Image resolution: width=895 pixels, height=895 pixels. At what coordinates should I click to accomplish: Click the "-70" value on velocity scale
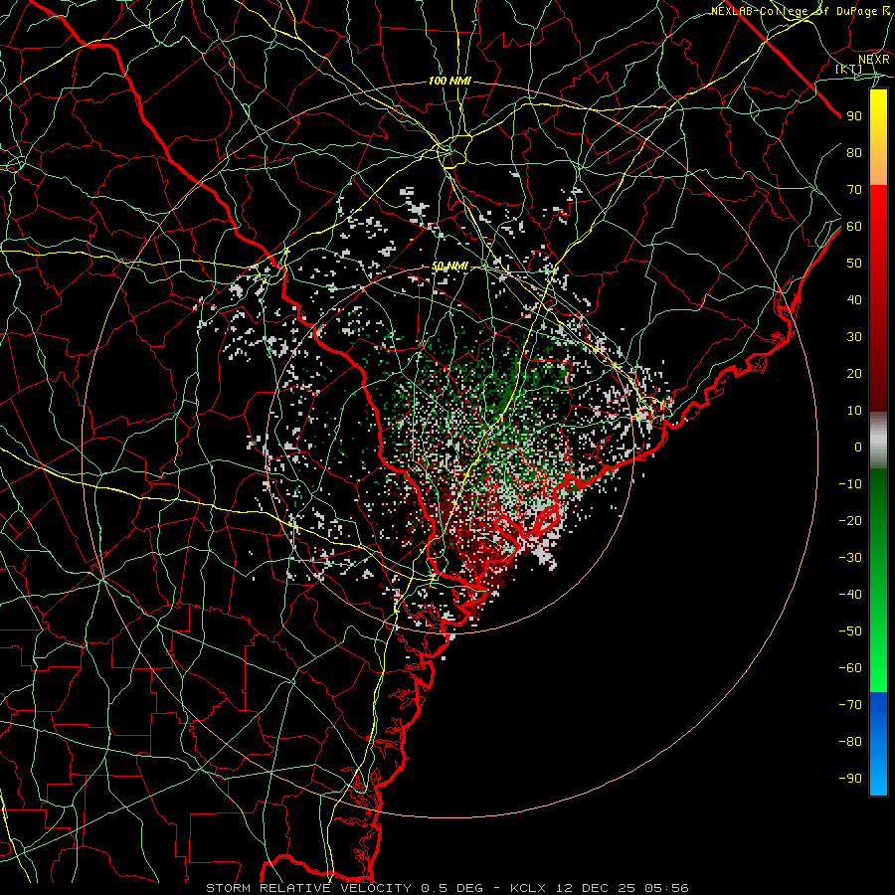pos(850,705)
